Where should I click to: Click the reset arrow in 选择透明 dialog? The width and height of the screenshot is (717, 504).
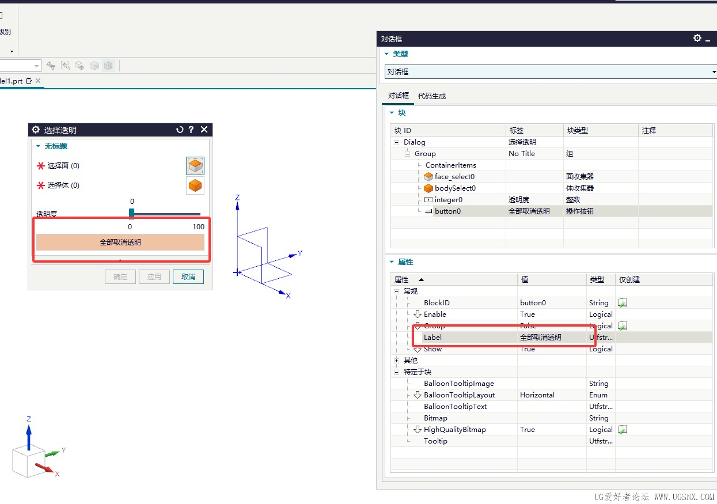pos(180,130)
